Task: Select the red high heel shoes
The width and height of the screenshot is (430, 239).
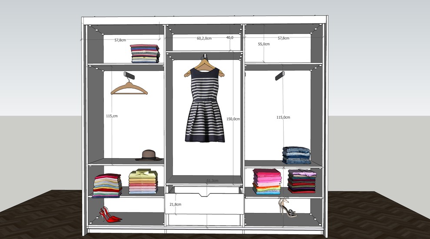Action: point(108,216)
